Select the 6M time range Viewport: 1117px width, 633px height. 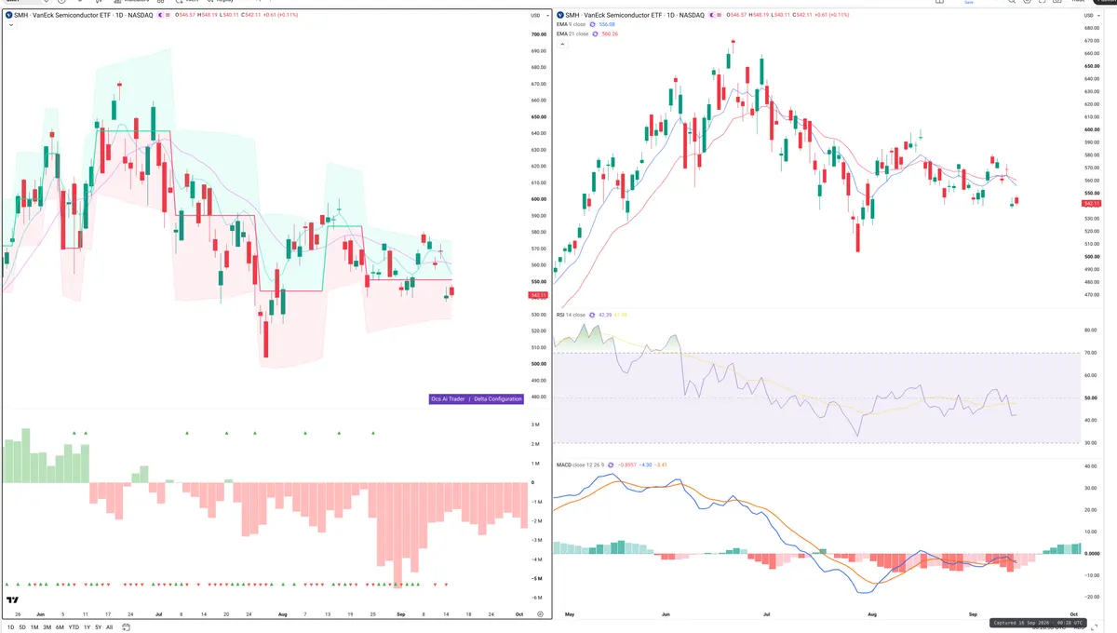coord(60,627)
